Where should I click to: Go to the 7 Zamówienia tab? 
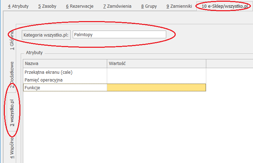117,6
